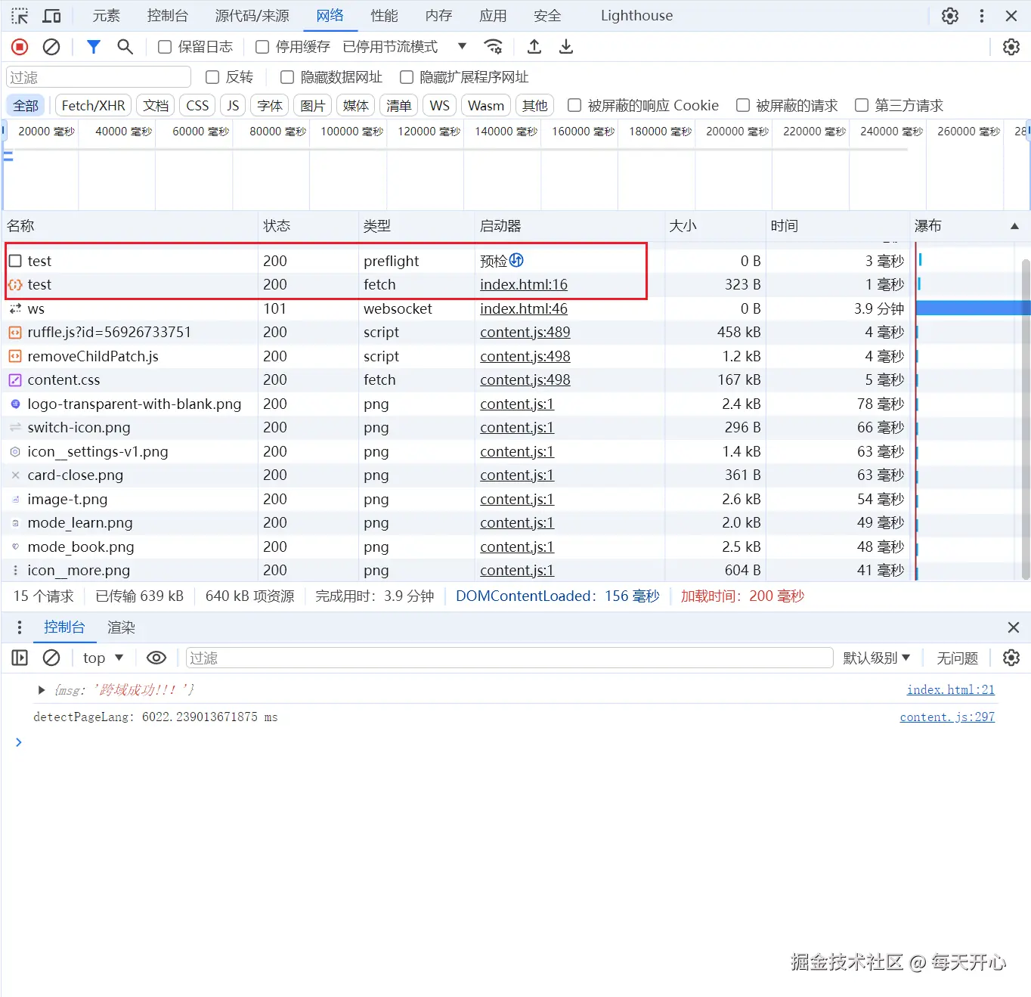Filter by 全部 request types
Viewport: 1031px width, 997px height.
tap(26, 106)
